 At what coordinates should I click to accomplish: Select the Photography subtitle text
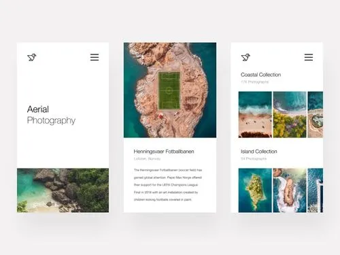point(51,120)
